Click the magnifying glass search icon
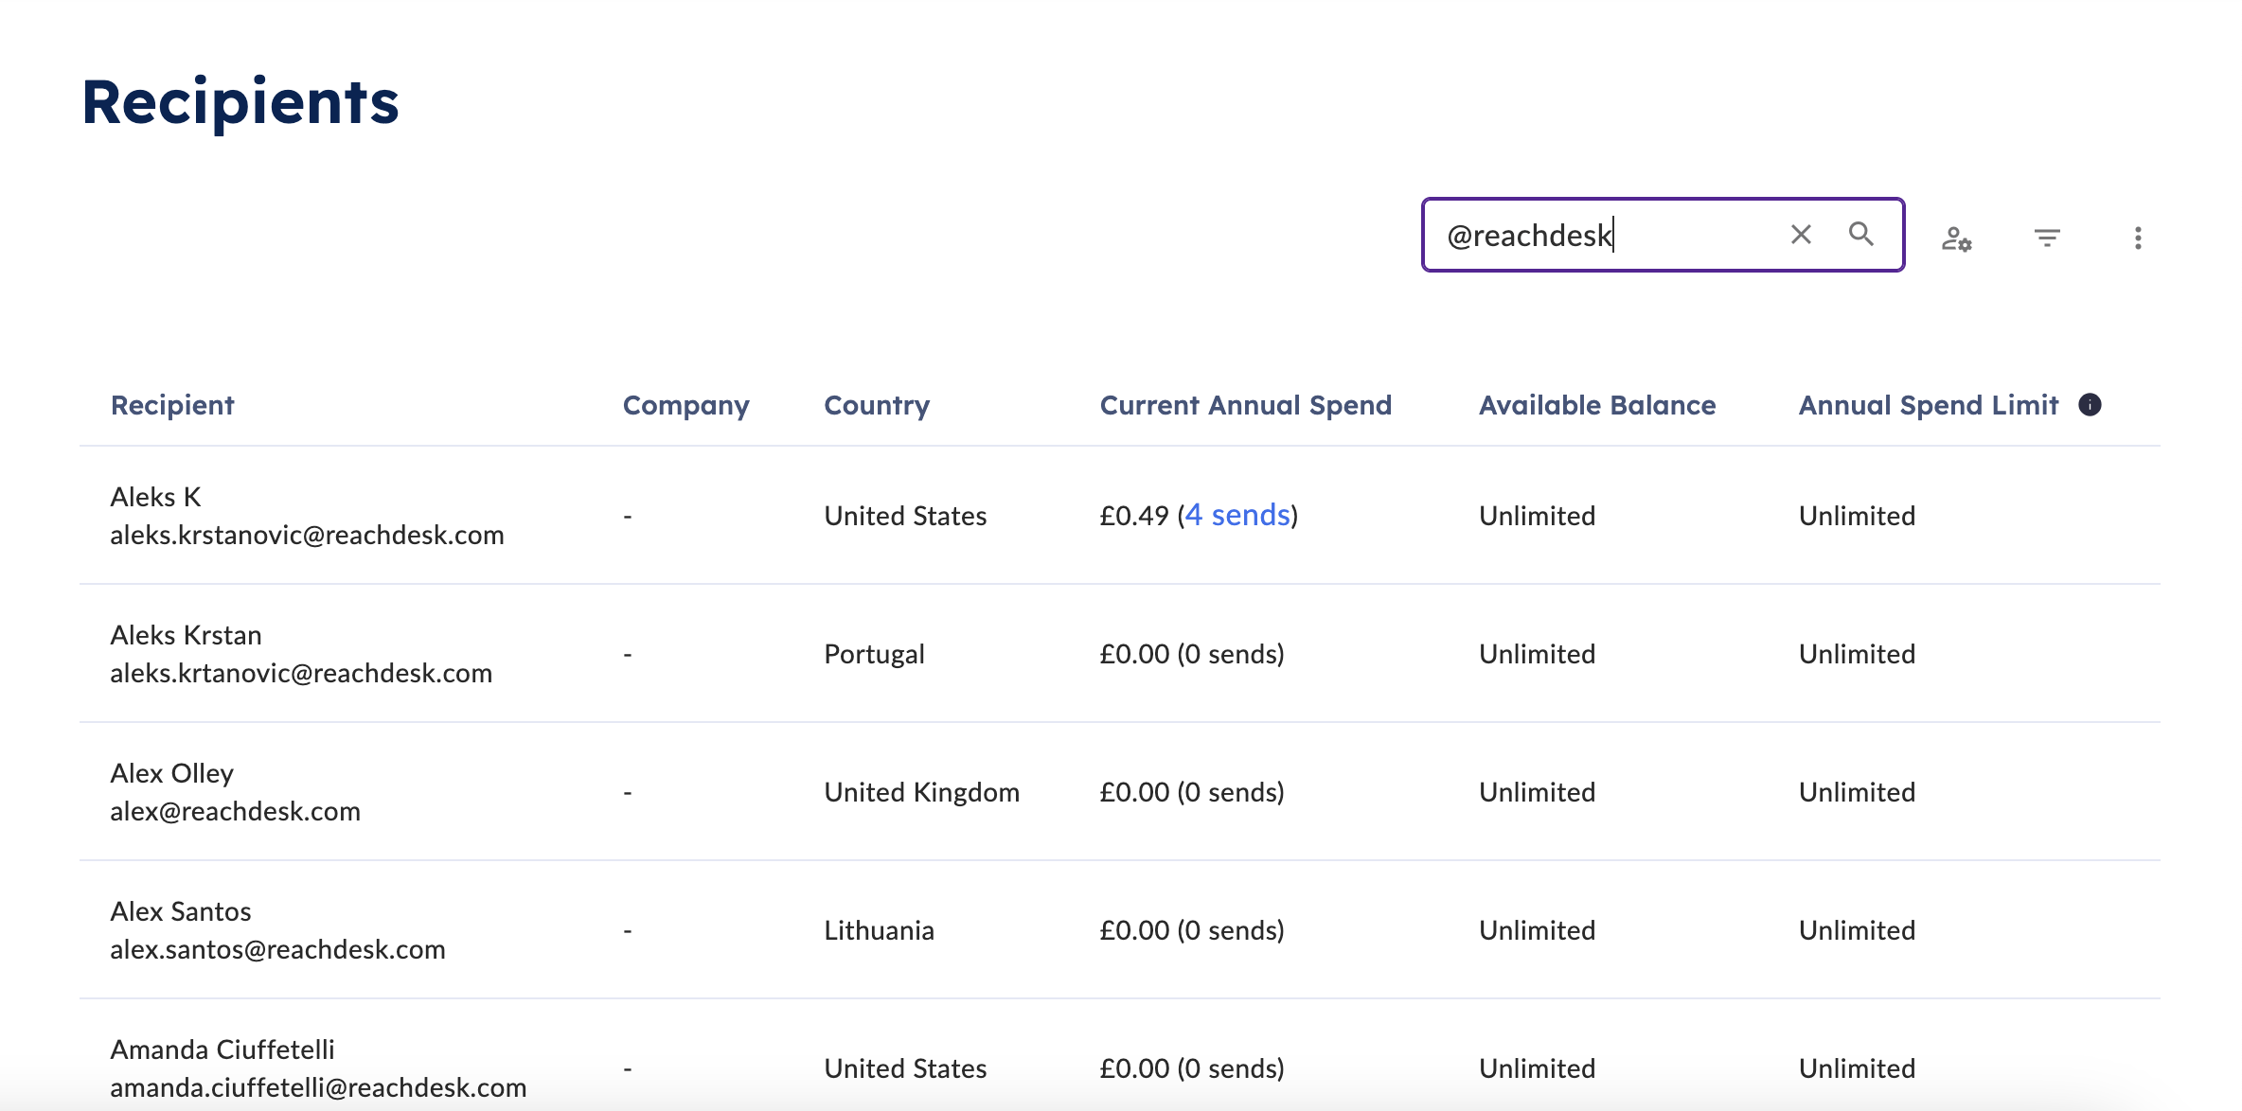 (1861, 234)
